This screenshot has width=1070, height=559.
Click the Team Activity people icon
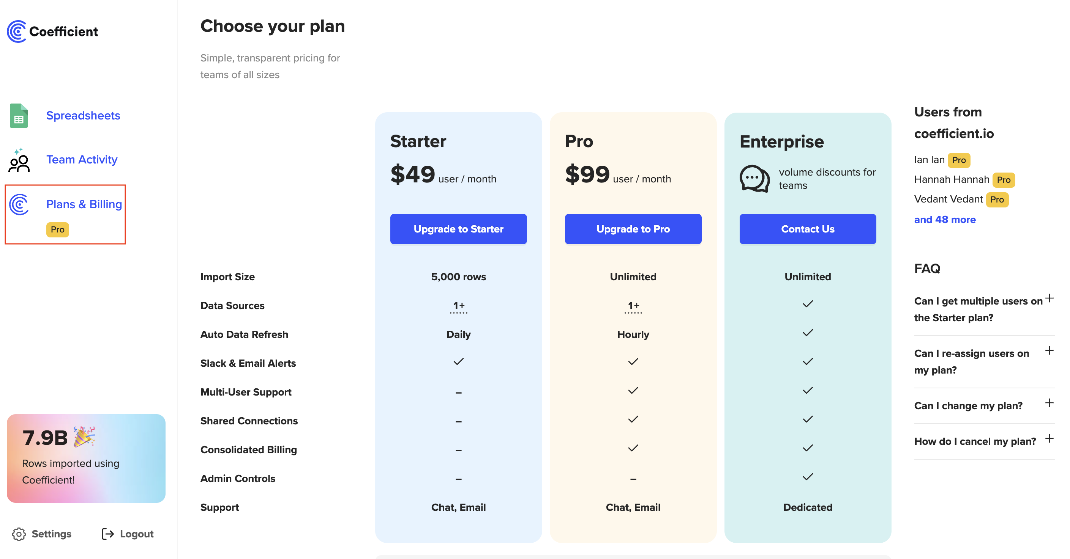pyautogui.click(x=19, y=160)
